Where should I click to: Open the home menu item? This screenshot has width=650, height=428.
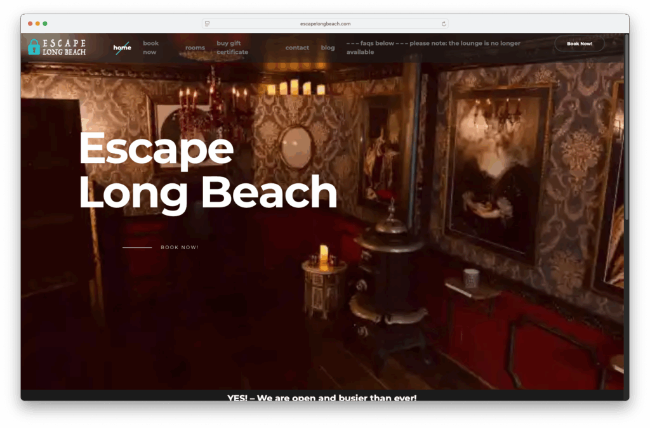pyautogui.click(x=123, y=48)
